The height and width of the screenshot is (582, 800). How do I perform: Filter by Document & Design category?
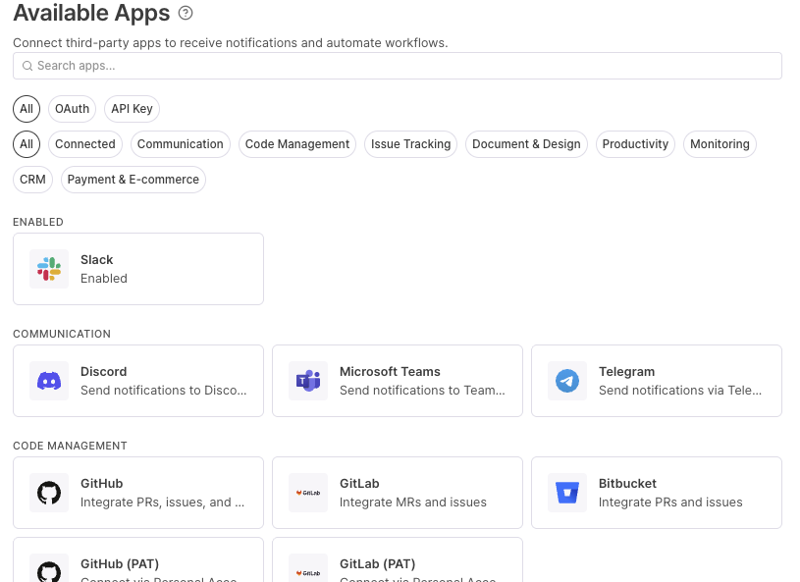(526, 144)
